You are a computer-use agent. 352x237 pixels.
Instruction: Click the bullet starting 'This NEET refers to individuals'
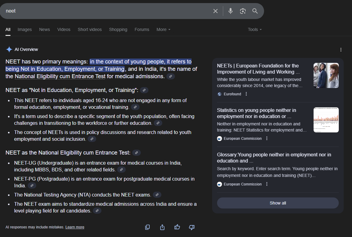coord(100,104)
